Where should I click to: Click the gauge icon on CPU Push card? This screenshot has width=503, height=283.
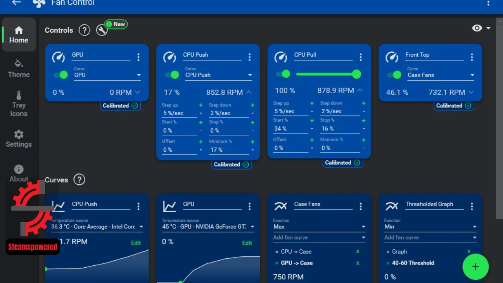click(170, 57)
